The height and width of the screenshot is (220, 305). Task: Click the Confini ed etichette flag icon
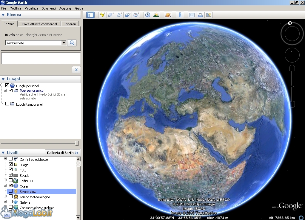pyautogui.click(x=16, y=159)
